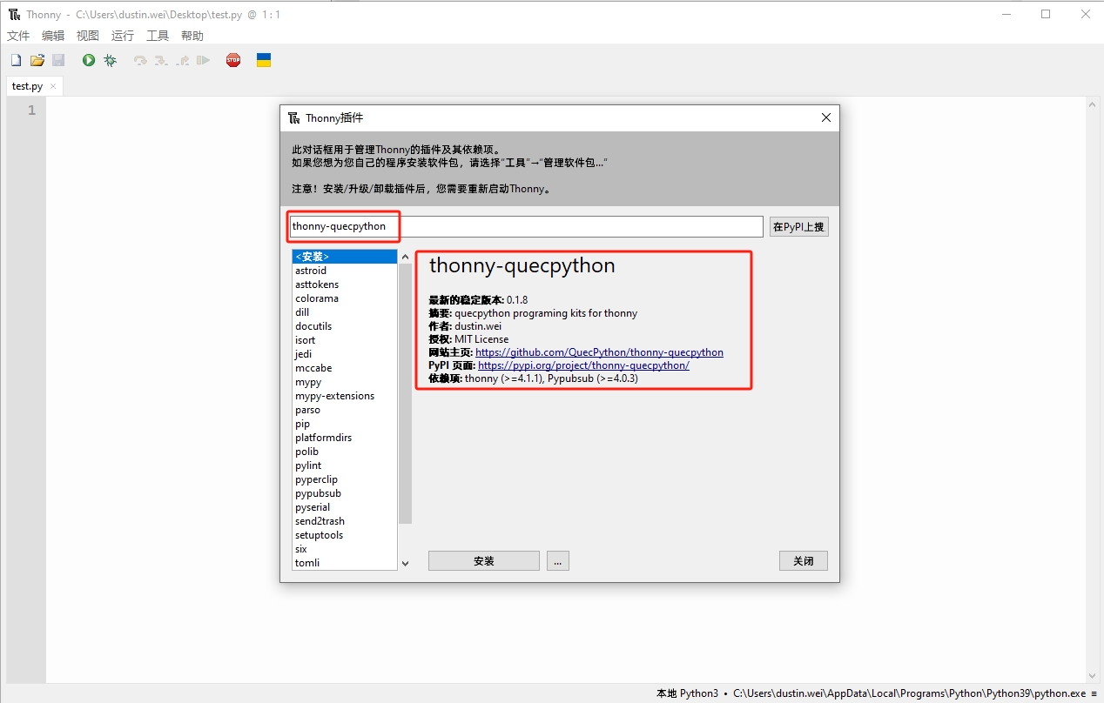Stop the backend with the red STOP icon

233,60
